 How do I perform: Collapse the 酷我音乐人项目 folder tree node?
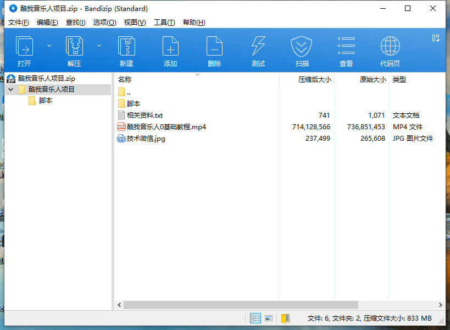pos(11,90)
